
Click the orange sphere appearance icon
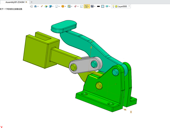(x=63, y=6)
